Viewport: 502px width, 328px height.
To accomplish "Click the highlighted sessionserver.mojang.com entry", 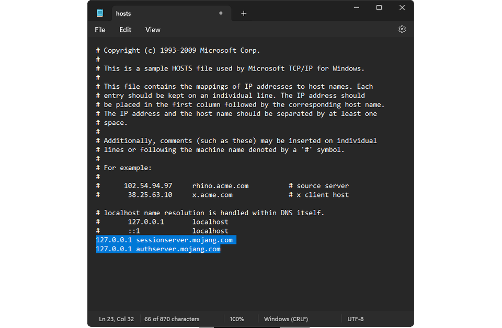I will 166,240.
